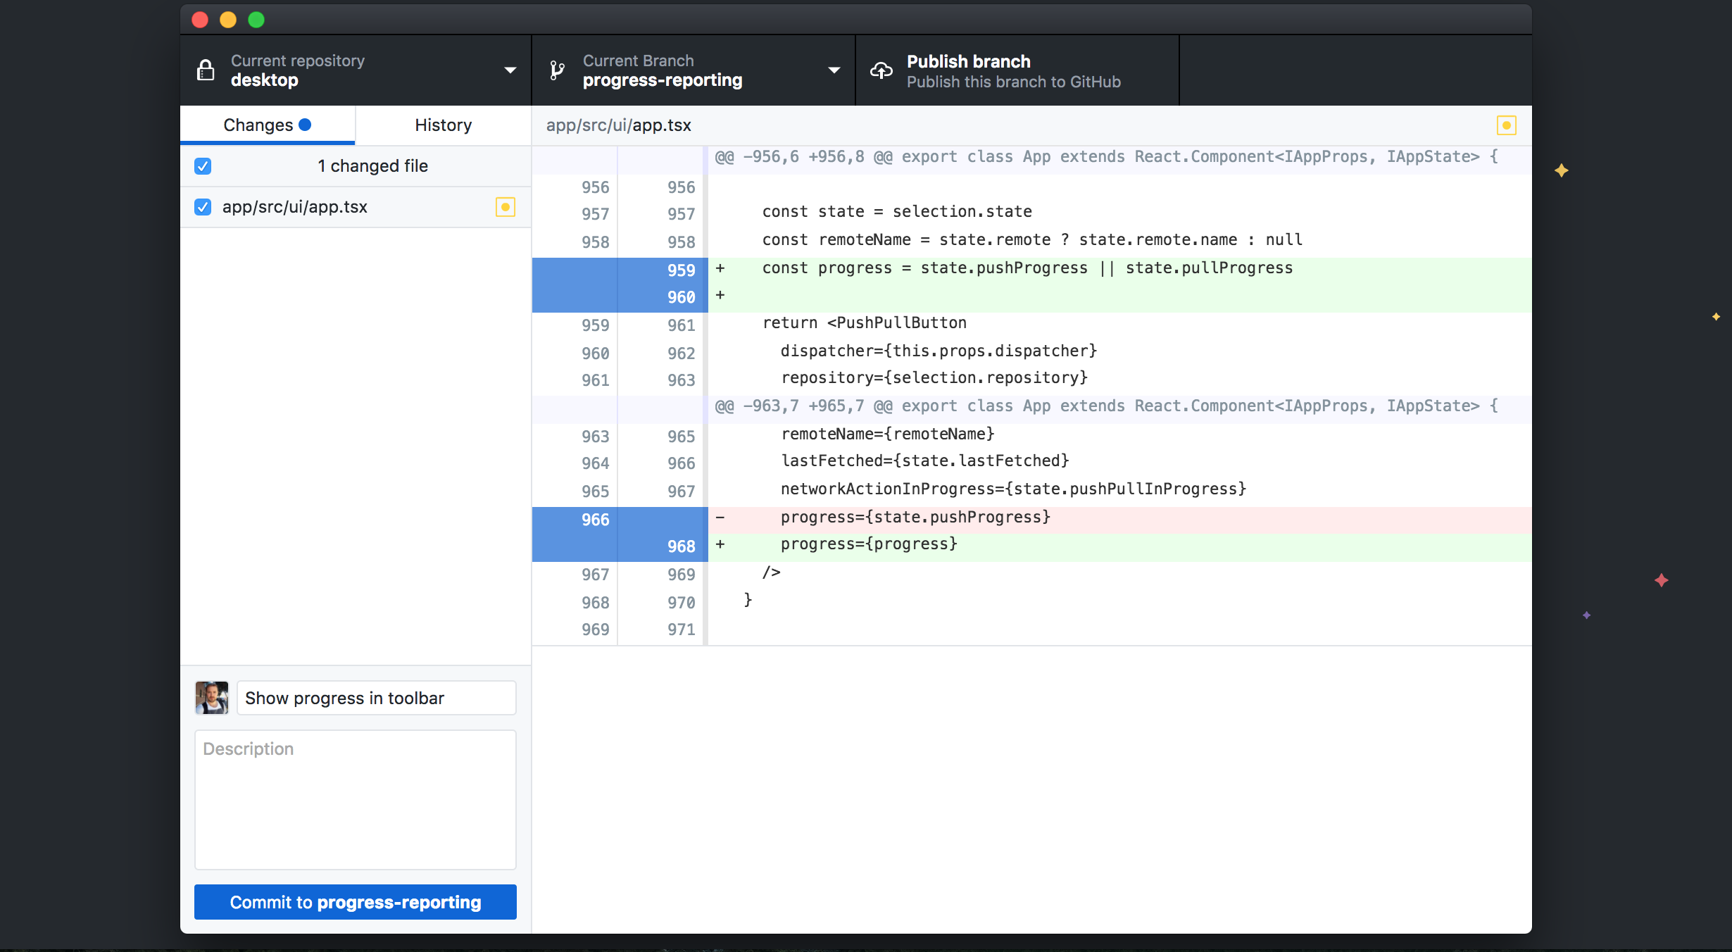Click the branch icon beside Current Branch
1732x952 pixels.
click(558, 70)
